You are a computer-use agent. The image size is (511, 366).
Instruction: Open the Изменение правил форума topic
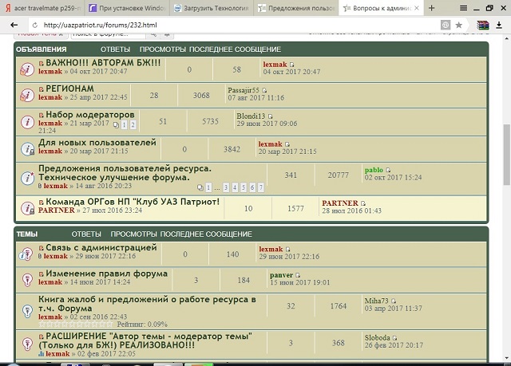[106, 274]
